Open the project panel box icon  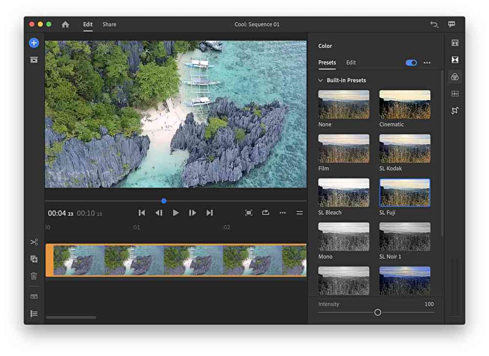pos(34,60)
